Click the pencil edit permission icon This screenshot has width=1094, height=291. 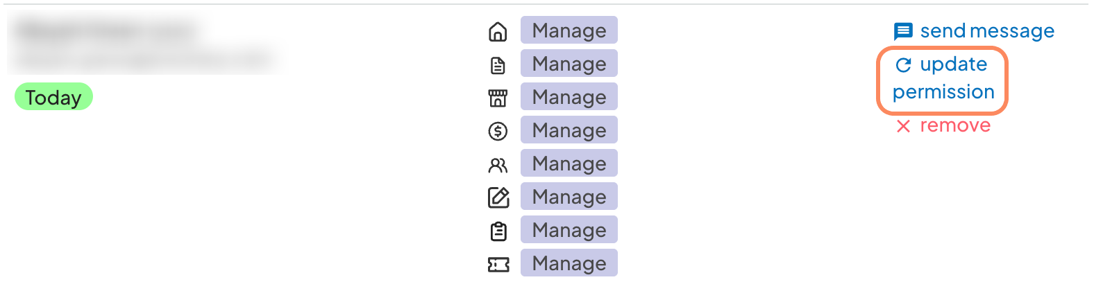(x=498, y=197)
